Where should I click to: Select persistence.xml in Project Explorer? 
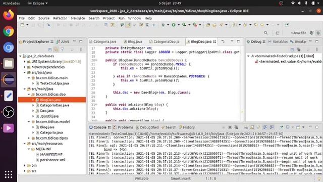click(x=52, y=160)
